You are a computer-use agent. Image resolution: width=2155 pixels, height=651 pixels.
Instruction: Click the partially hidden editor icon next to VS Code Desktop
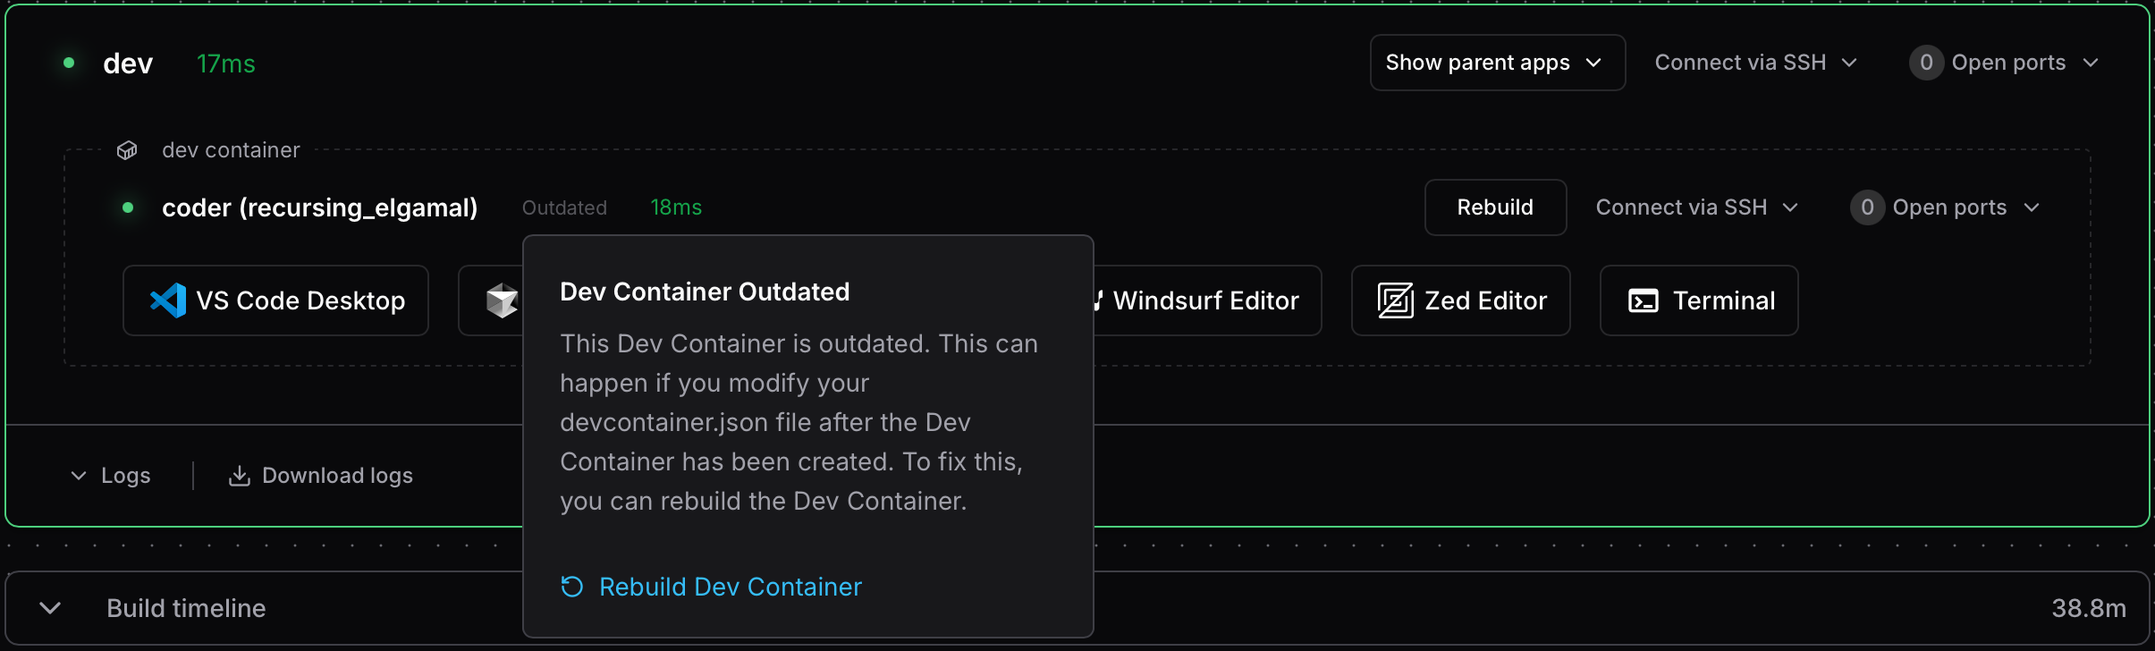[502, 300]
